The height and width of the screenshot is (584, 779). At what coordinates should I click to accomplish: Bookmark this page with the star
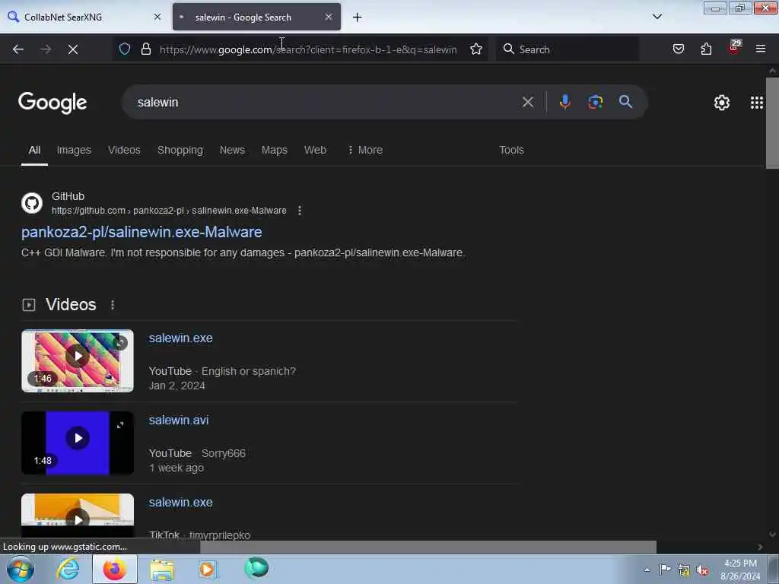[x=476, y=49]
